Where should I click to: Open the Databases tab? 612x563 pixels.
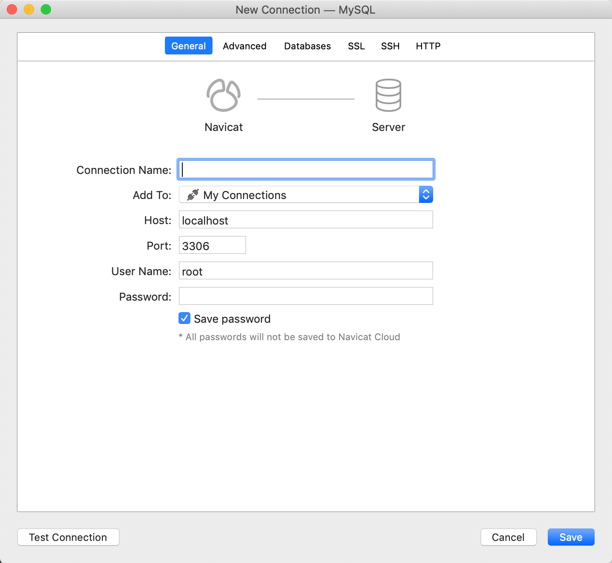point(308,46)
